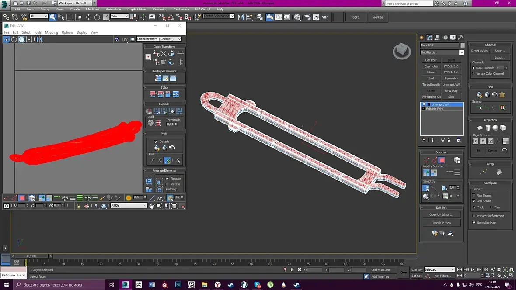
Task: Click the Reset UVWs button
Action: [479, 51]
